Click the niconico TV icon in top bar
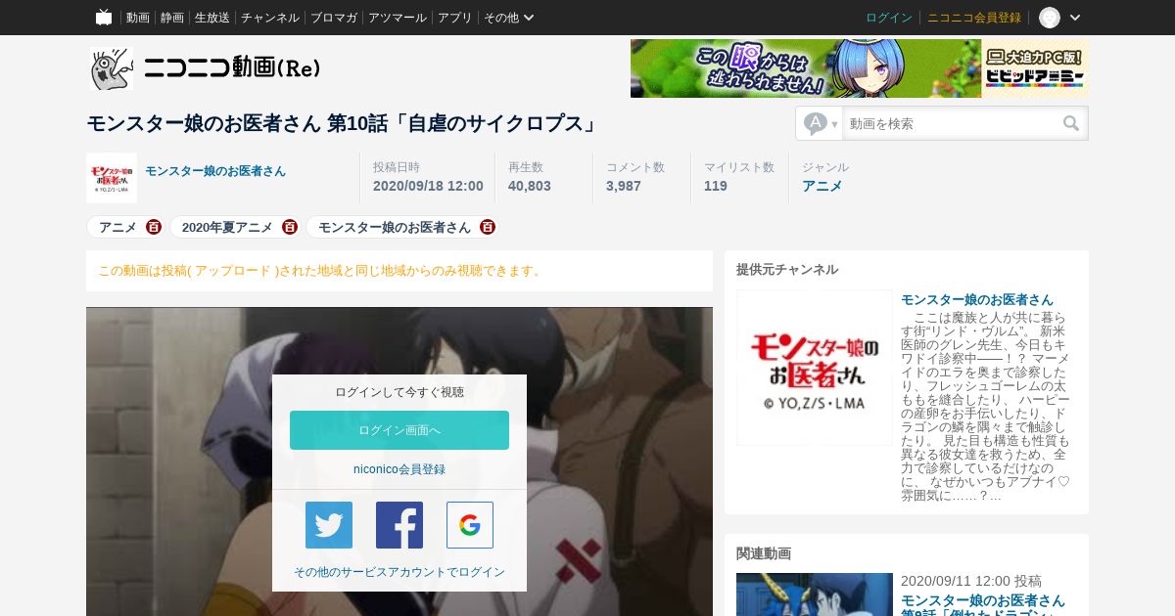 104,18
